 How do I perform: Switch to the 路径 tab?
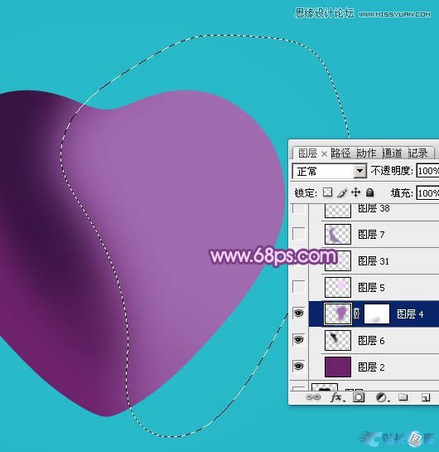340,153
